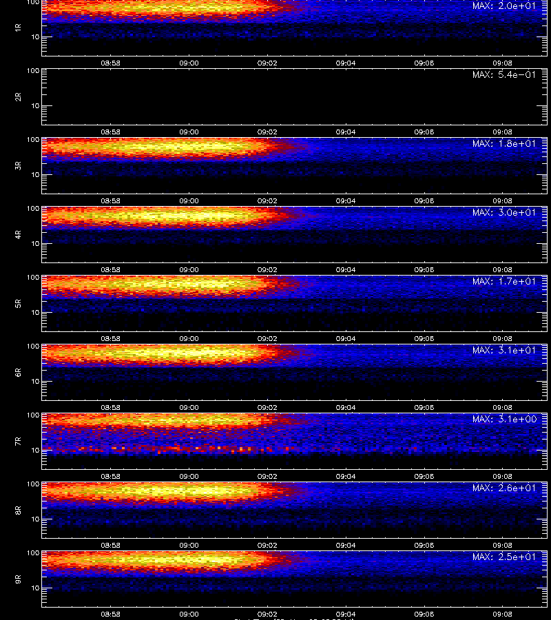Click the 09:06 time label under panel 5R

tap(424, 339)
